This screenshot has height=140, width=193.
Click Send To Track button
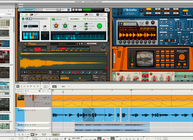point(98,15)
